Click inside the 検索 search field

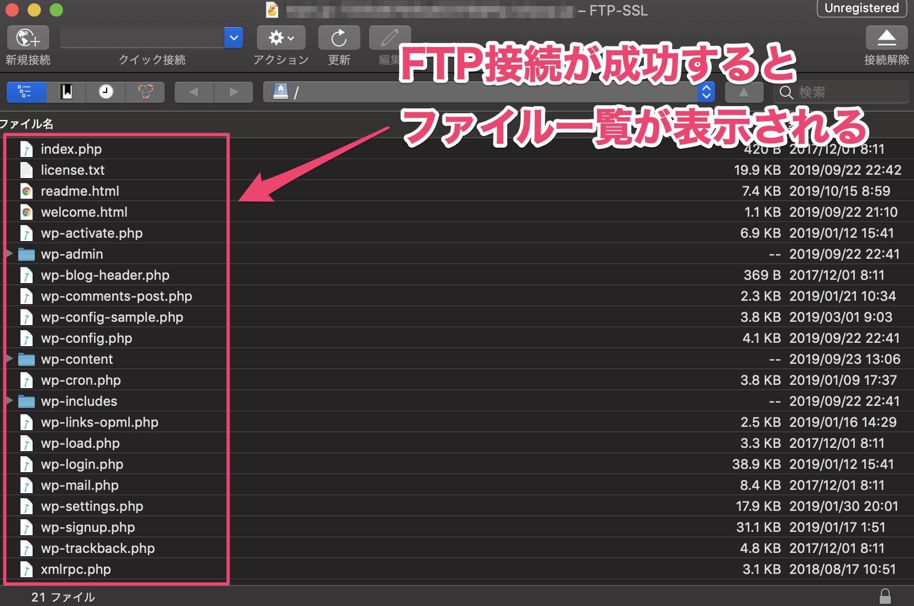point(840,92)
